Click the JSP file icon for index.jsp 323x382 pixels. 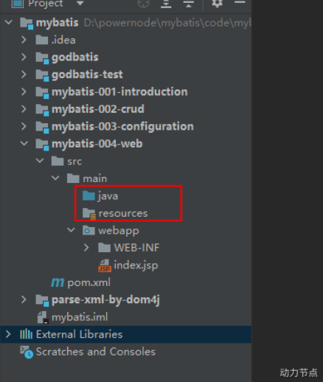coord(105,265)
